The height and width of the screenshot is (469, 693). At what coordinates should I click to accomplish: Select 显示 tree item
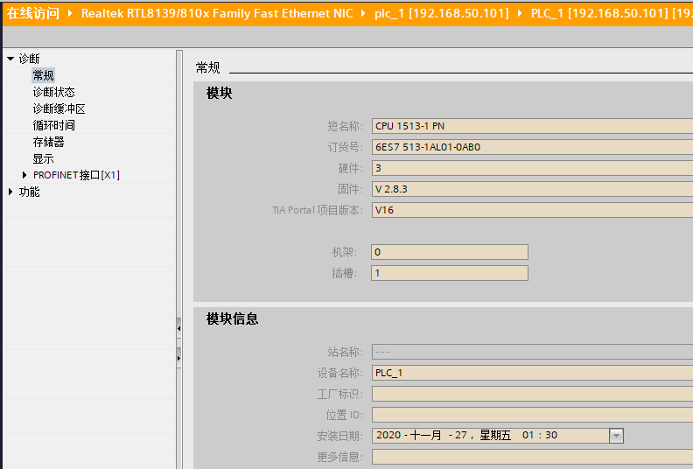click(44, 158)
